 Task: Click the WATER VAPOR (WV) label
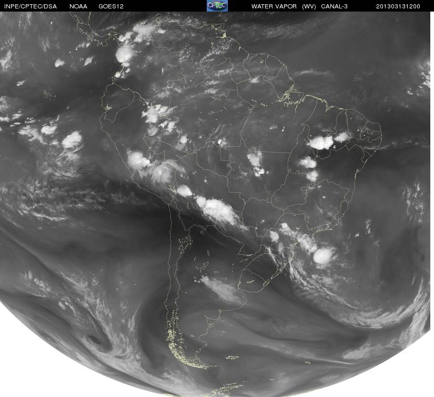(284, 6)
